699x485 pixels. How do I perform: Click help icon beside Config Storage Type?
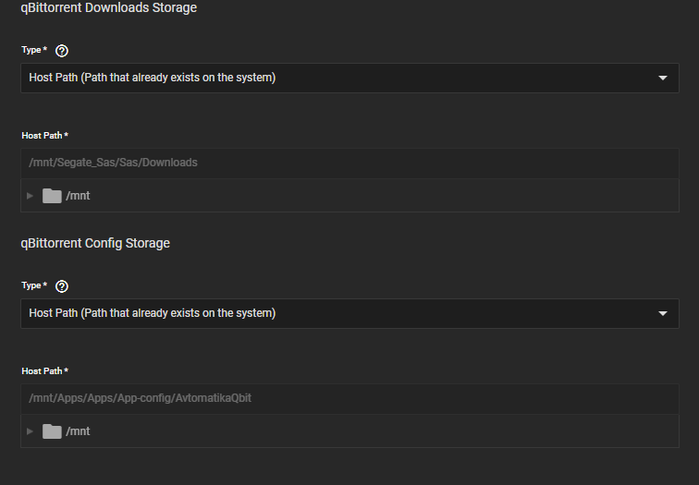point(63,286)
